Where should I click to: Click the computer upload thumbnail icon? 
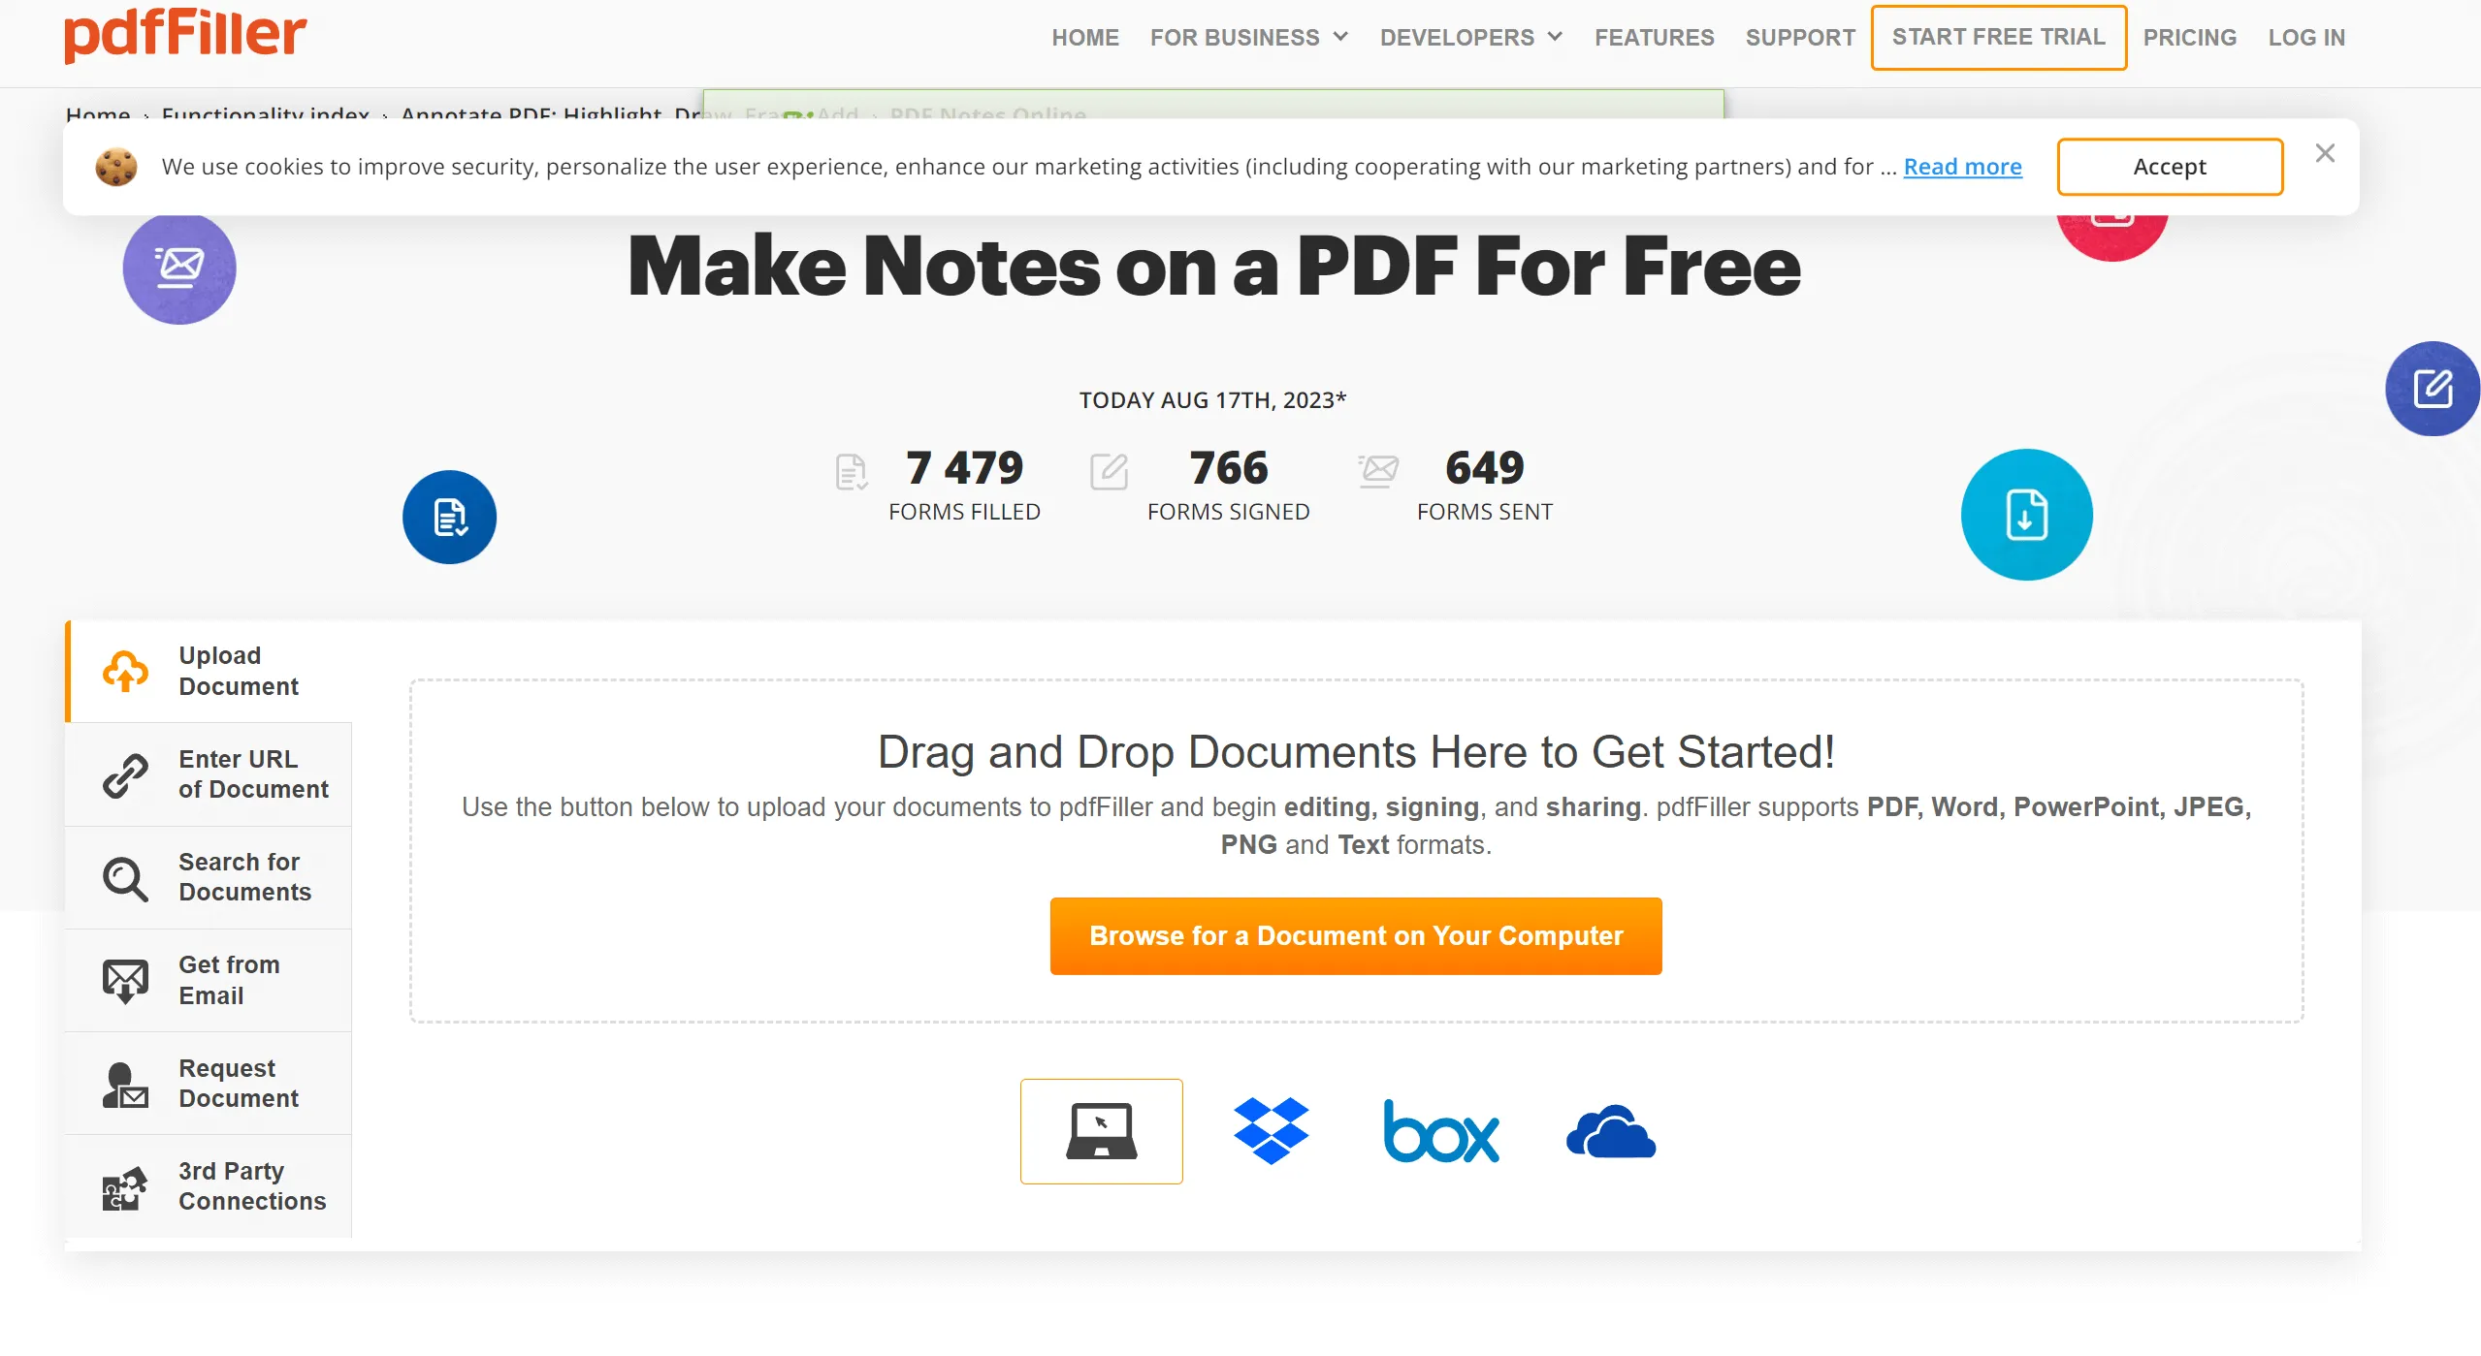[1101, 1132]
